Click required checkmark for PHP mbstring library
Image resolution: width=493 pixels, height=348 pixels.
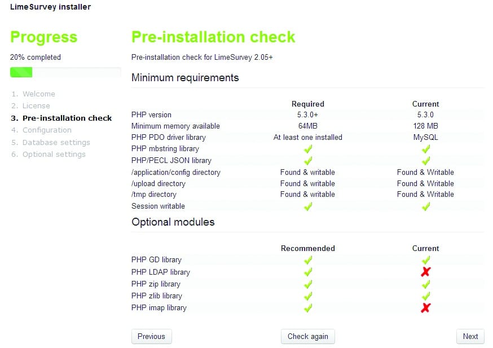tap(308, 149)
